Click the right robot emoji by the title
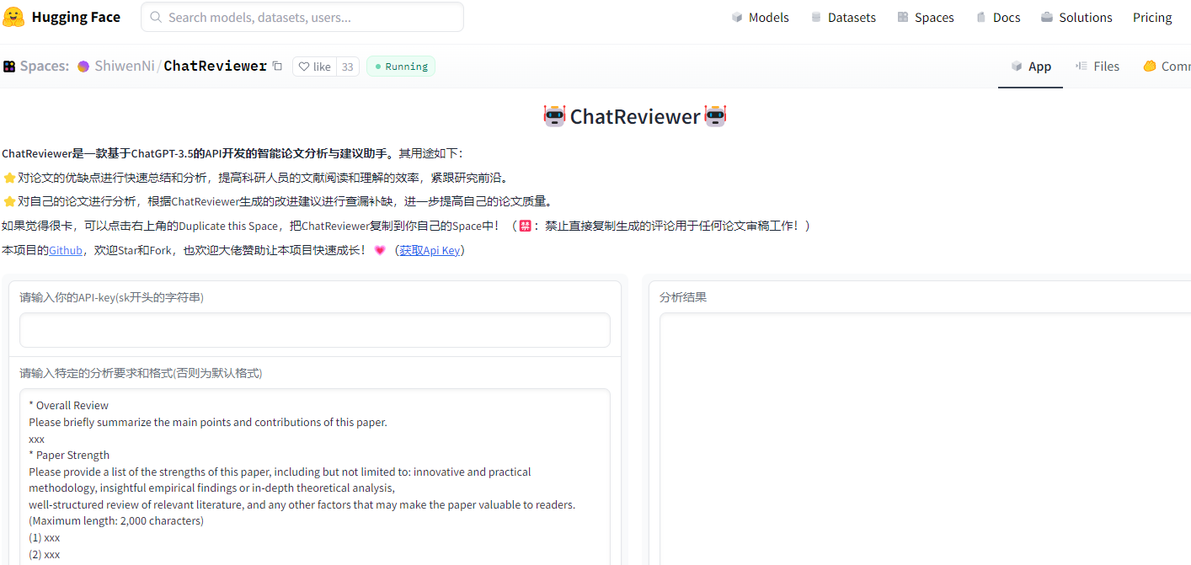This screenshot has height=565, width=1191. pos(715,116)
